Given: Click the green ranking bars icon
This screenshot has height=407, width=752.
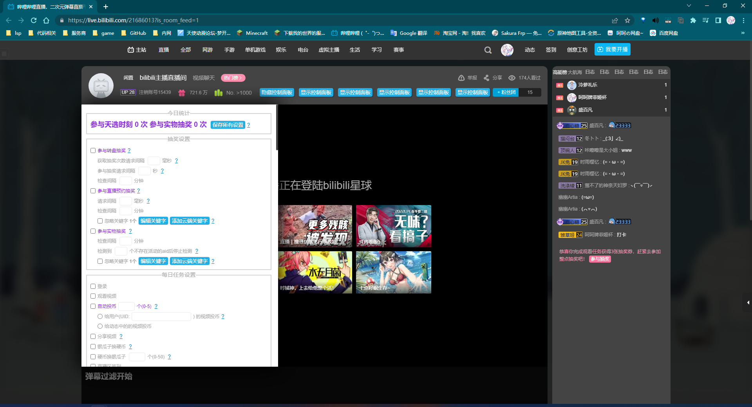Looking at the screenshot, I should (x=219, y=93).
